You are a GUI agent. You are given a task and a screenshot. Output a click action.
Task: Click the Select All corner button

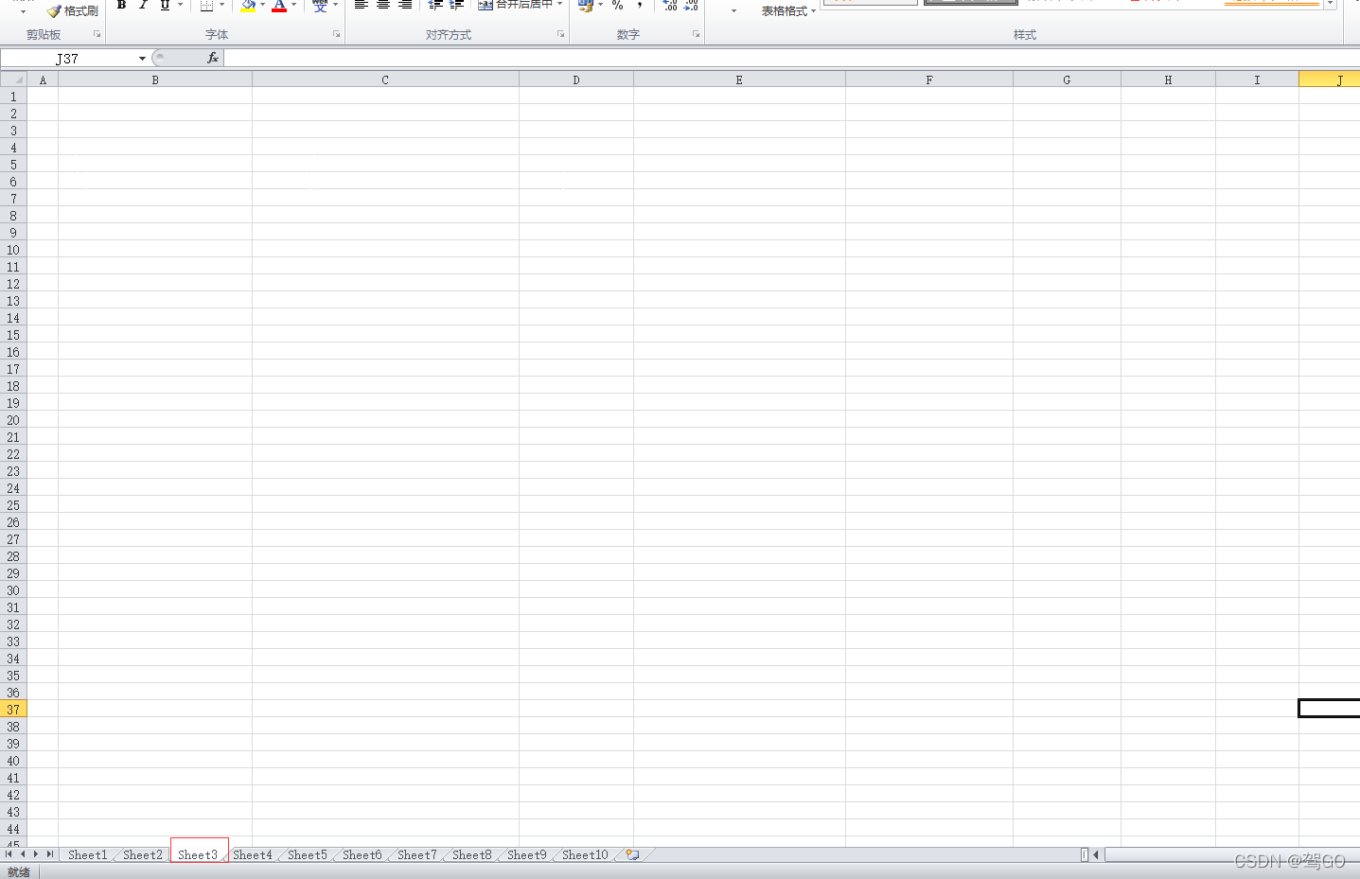[13, 79]
